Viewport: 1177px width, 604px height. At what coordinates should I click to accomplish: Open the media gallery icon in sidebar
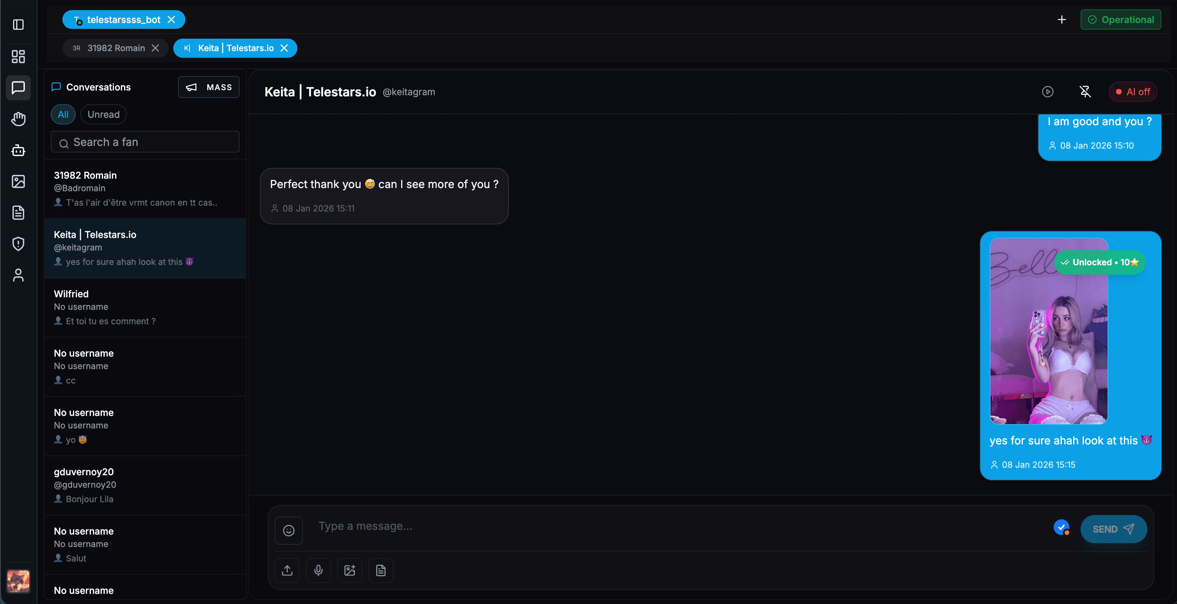pos(18,181)
